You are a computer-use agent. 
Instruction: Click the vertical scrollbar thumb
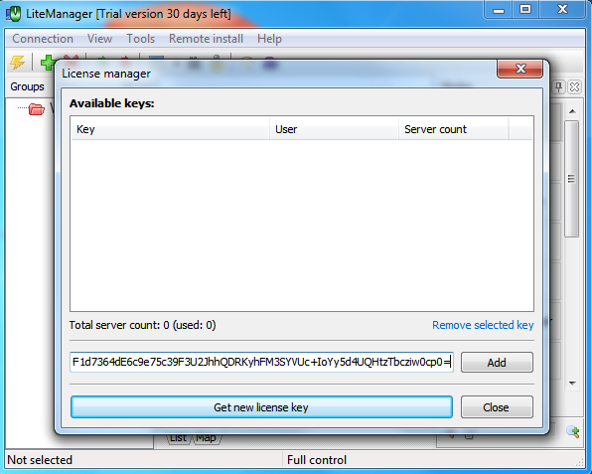point(571,179)
